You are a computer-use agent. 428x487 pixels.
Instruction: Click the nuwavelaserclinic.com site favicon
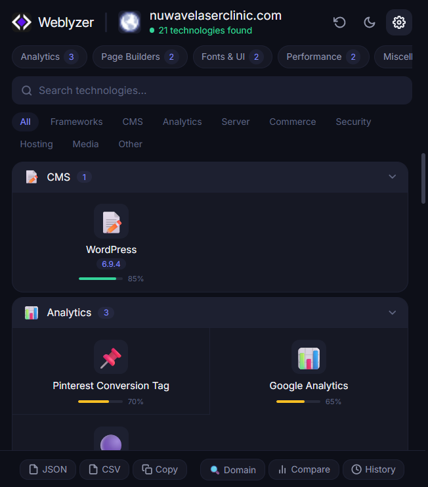pos(129,22)
